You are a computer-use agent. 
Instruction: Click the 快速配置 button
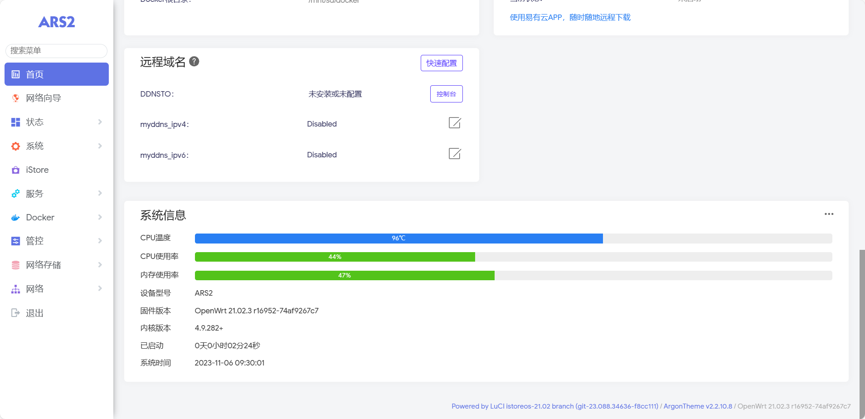441,63
